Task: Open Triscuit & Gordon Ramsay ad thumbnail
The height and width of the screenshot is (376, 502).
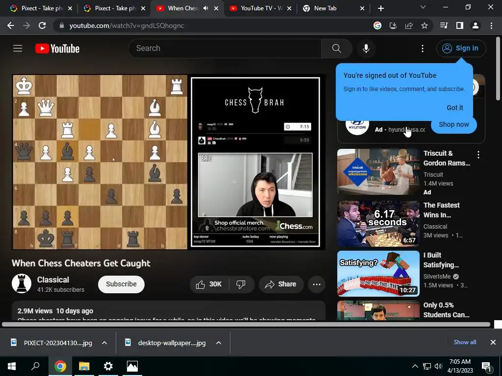Action: pos(378,172)
